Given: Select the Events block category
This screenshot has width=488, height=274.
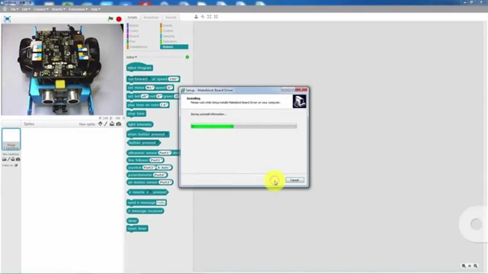Looking at the screenshot, I should coord(167,25).
